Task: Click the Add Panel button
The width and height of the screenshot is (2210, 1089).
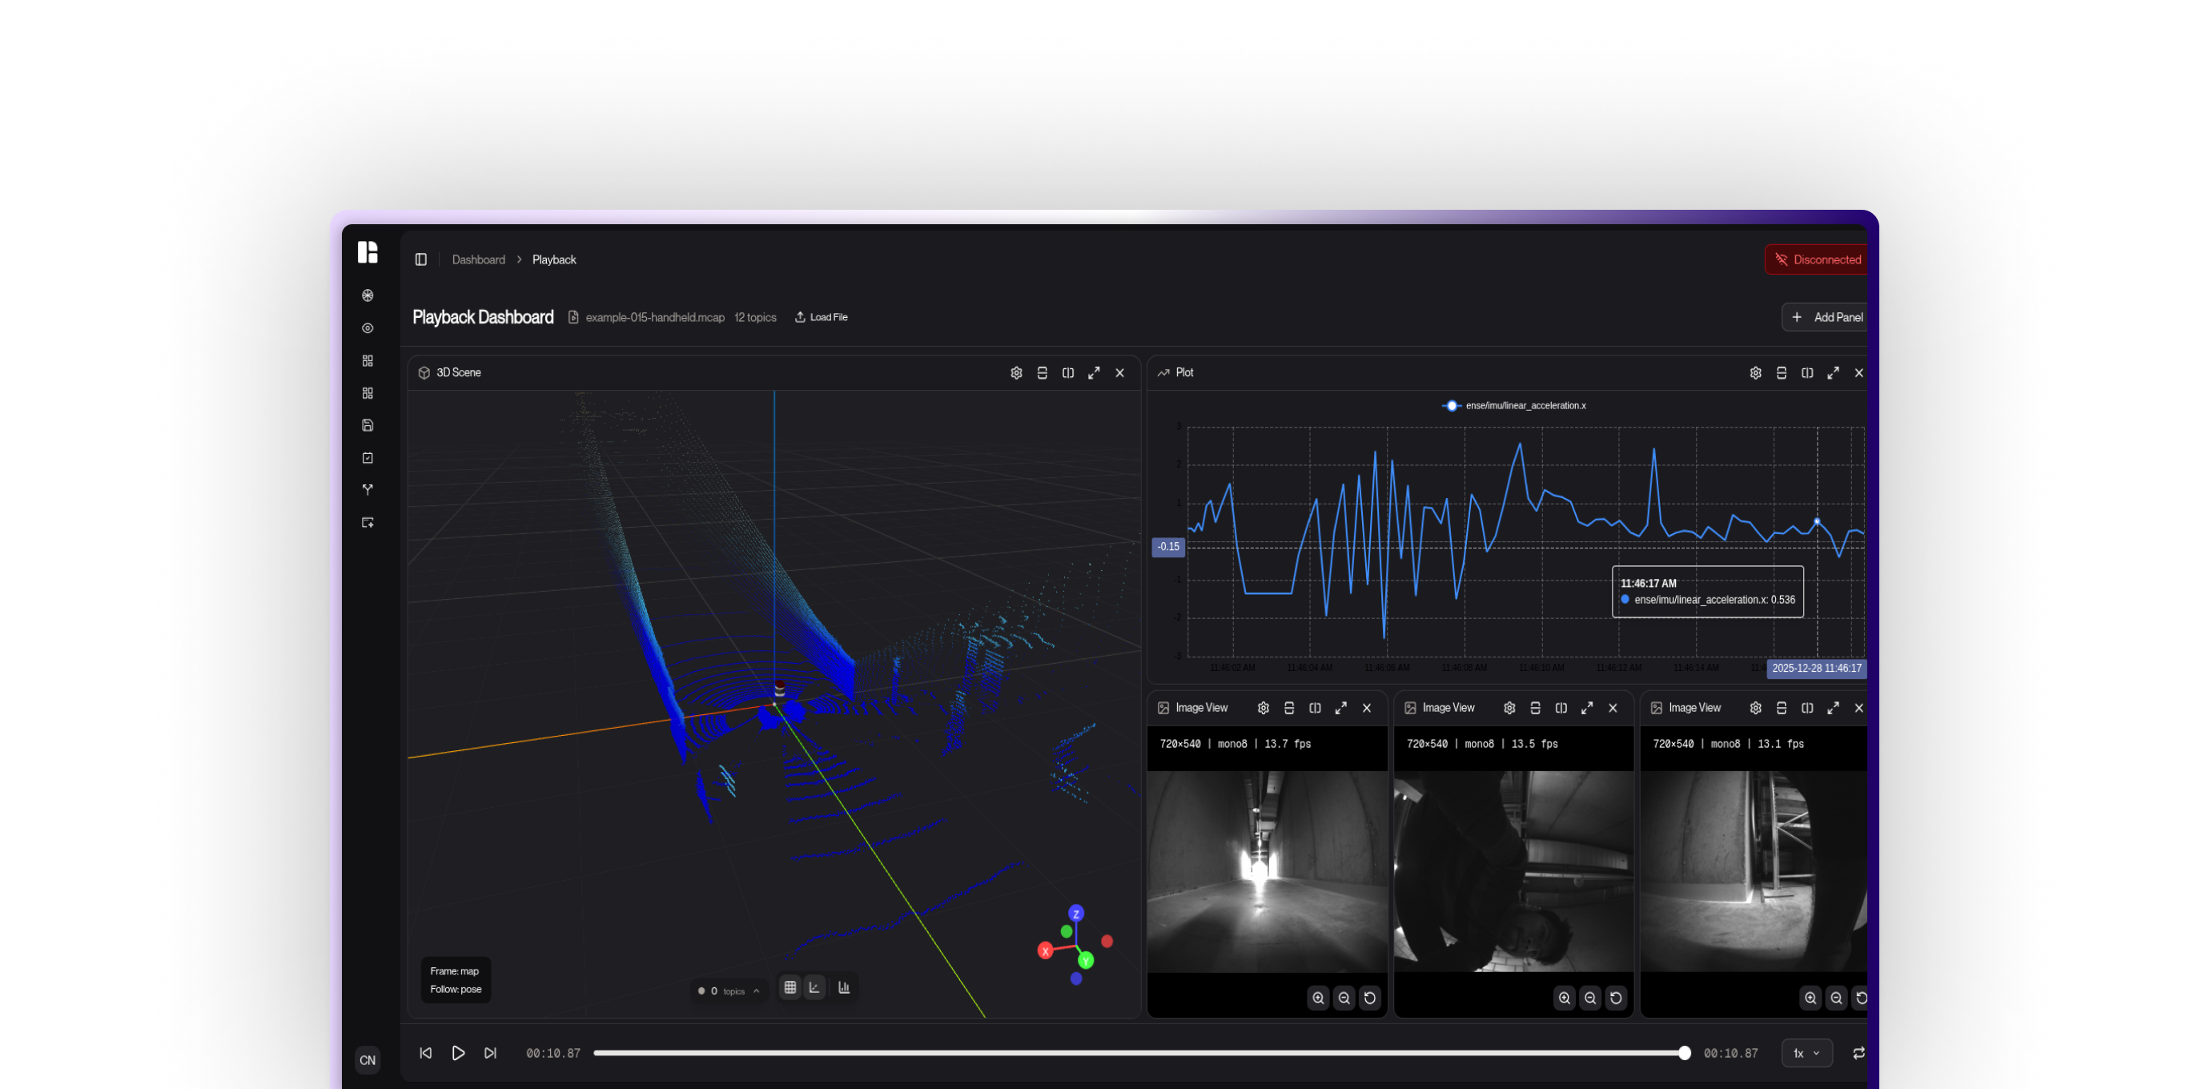Action: (1827, 318)
